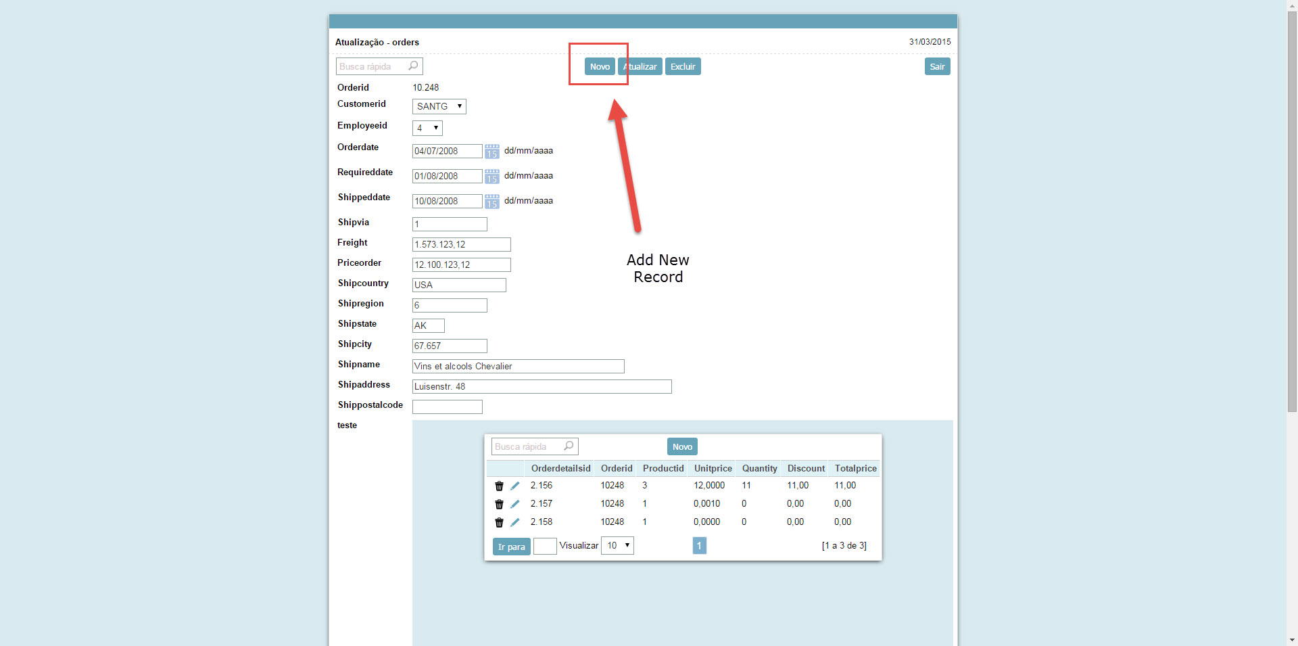Click the Shipcity input field

coord(450,346)
